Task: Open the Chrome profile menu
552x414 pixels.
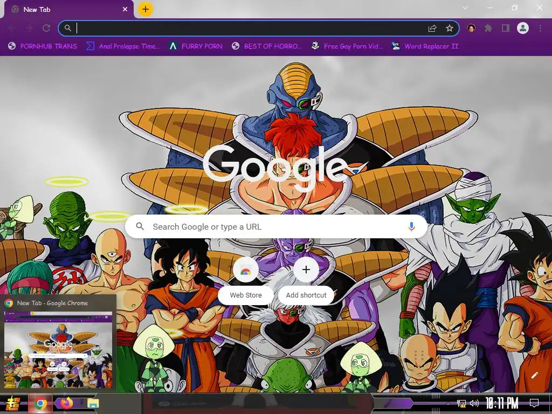Action: (523, 28)
